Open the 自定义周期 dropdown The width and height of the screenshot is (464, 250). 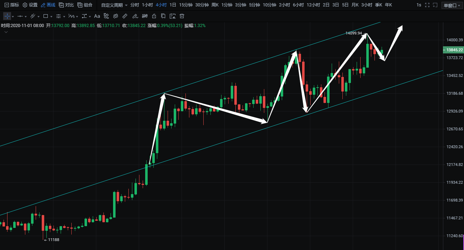point(114,5)
